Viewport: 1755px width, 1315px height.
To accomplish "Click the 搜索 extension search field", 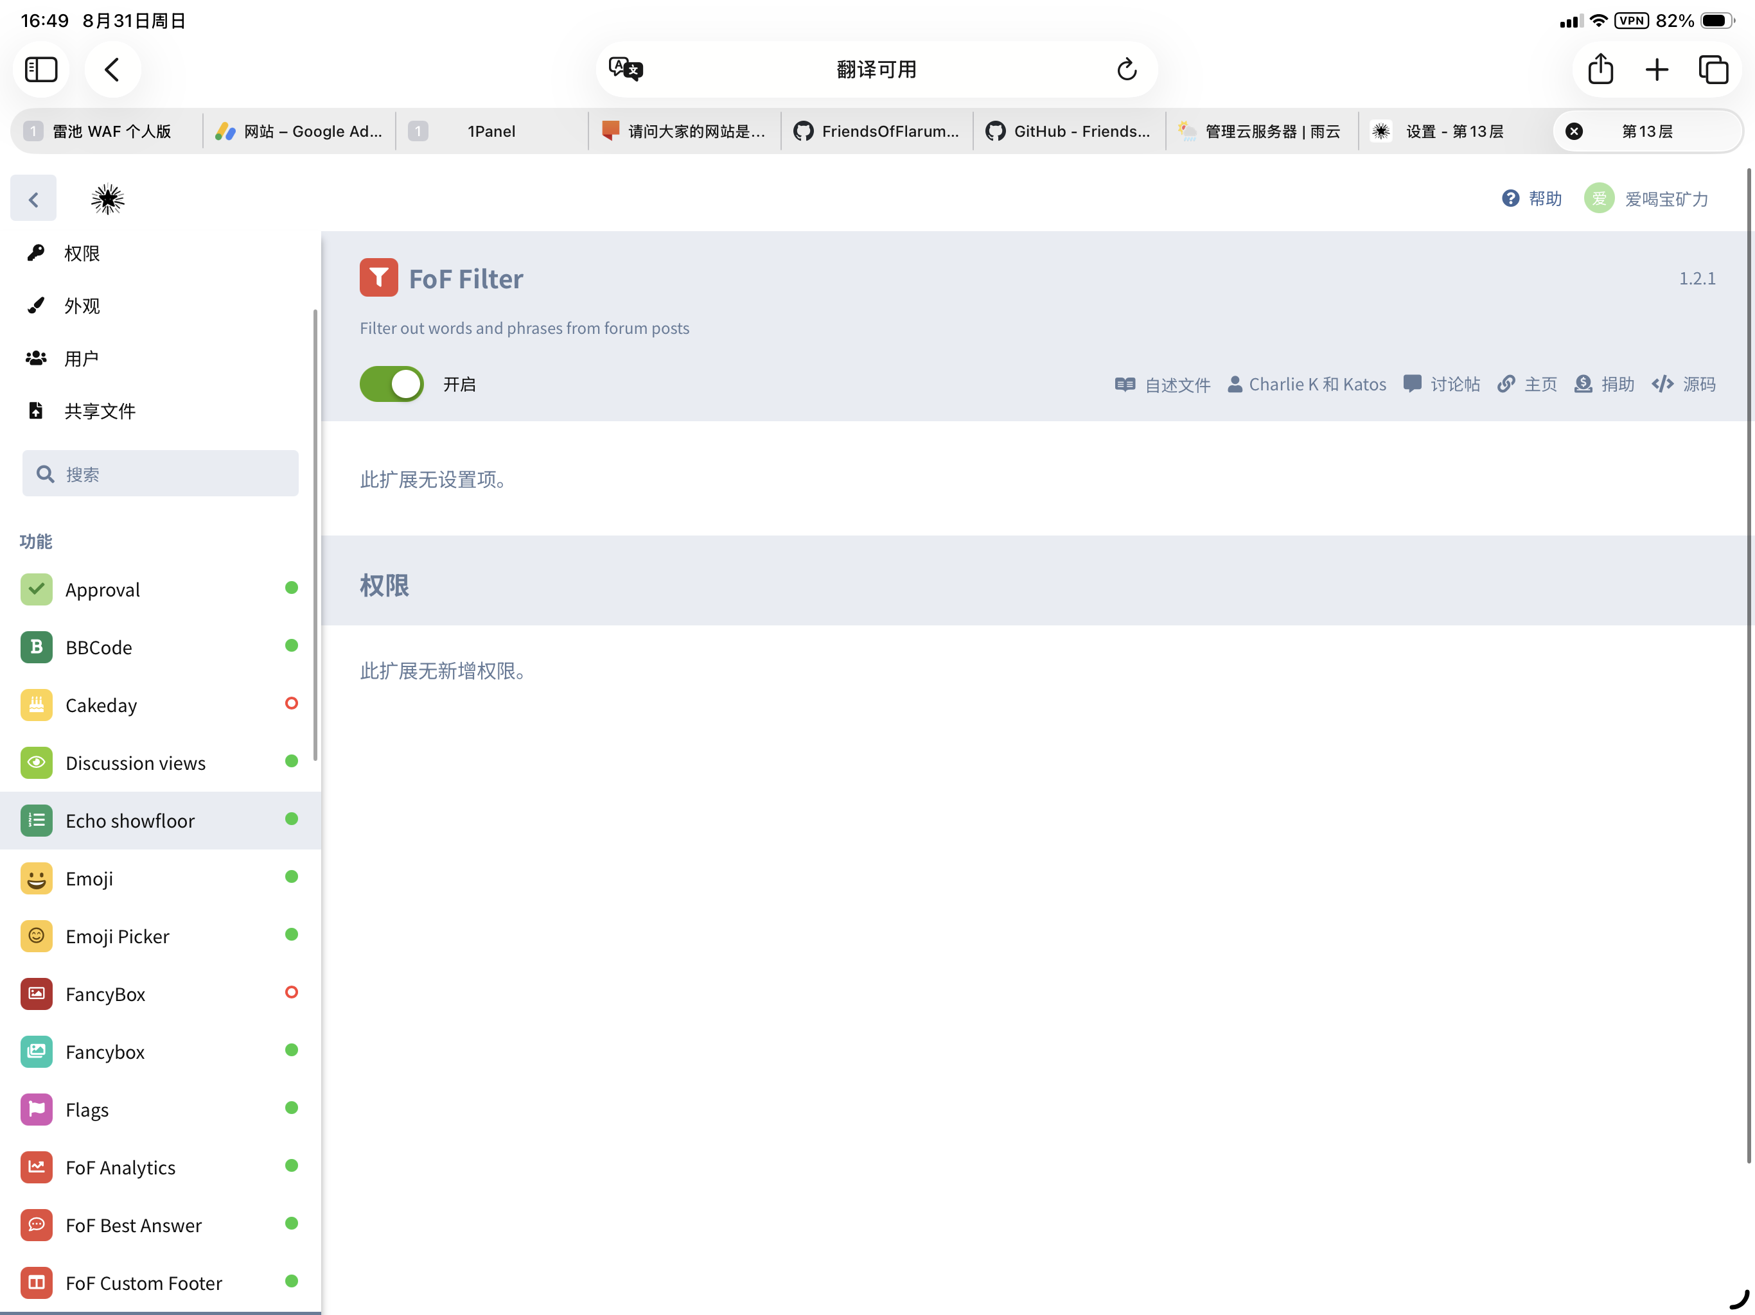I will coord(160,473).
